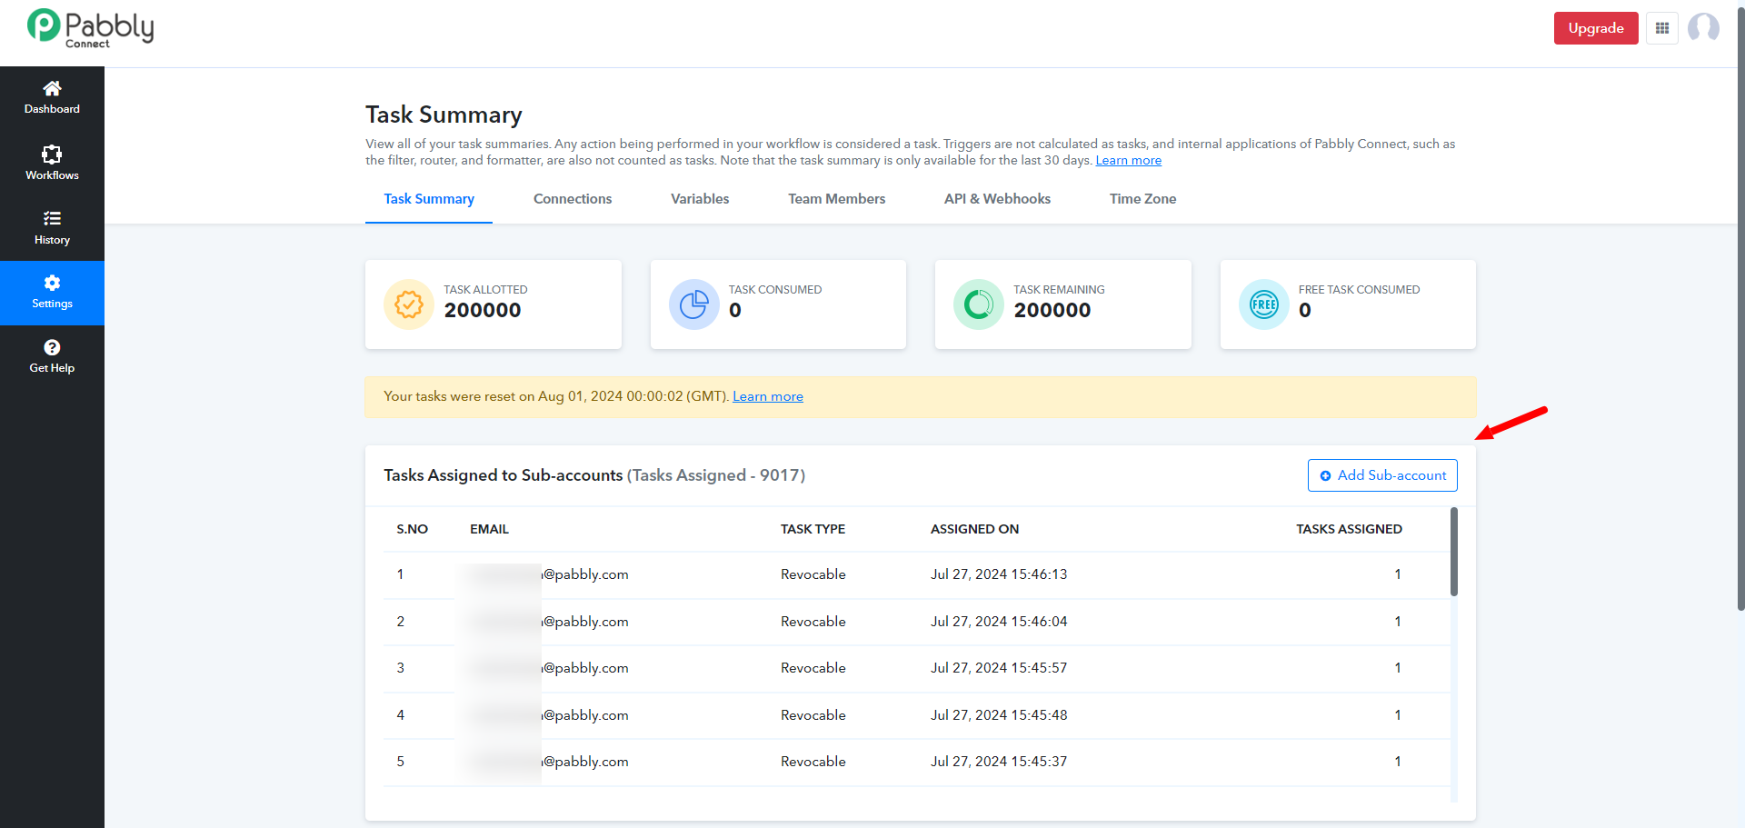Click the TASK TYPE column header
Image resolution: width=1745 pixels, height=828 pixels.
tap(813, 529)
